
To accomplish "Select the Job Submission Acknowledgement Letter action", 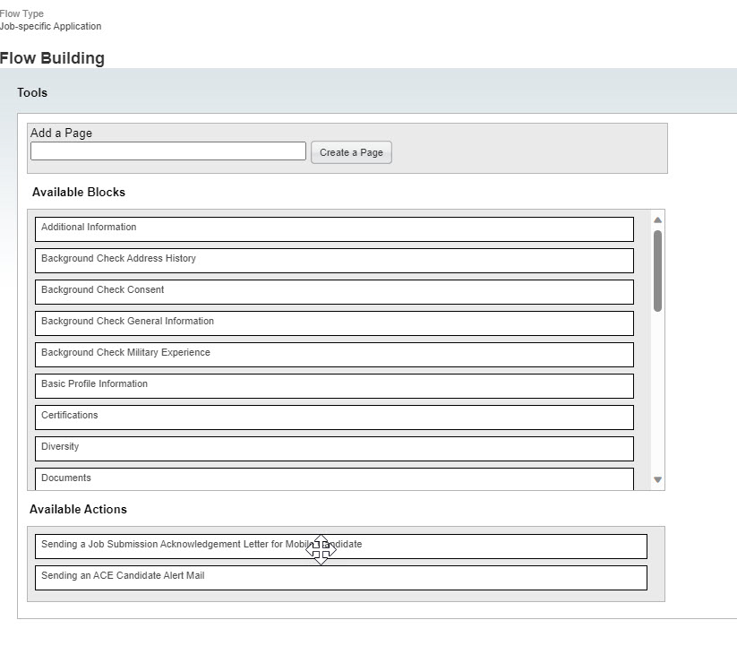I will point(341,547).
